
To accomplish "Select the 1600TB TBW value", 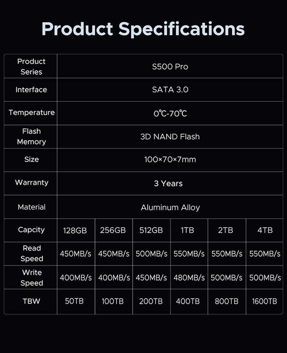I will tap(264, 301).
